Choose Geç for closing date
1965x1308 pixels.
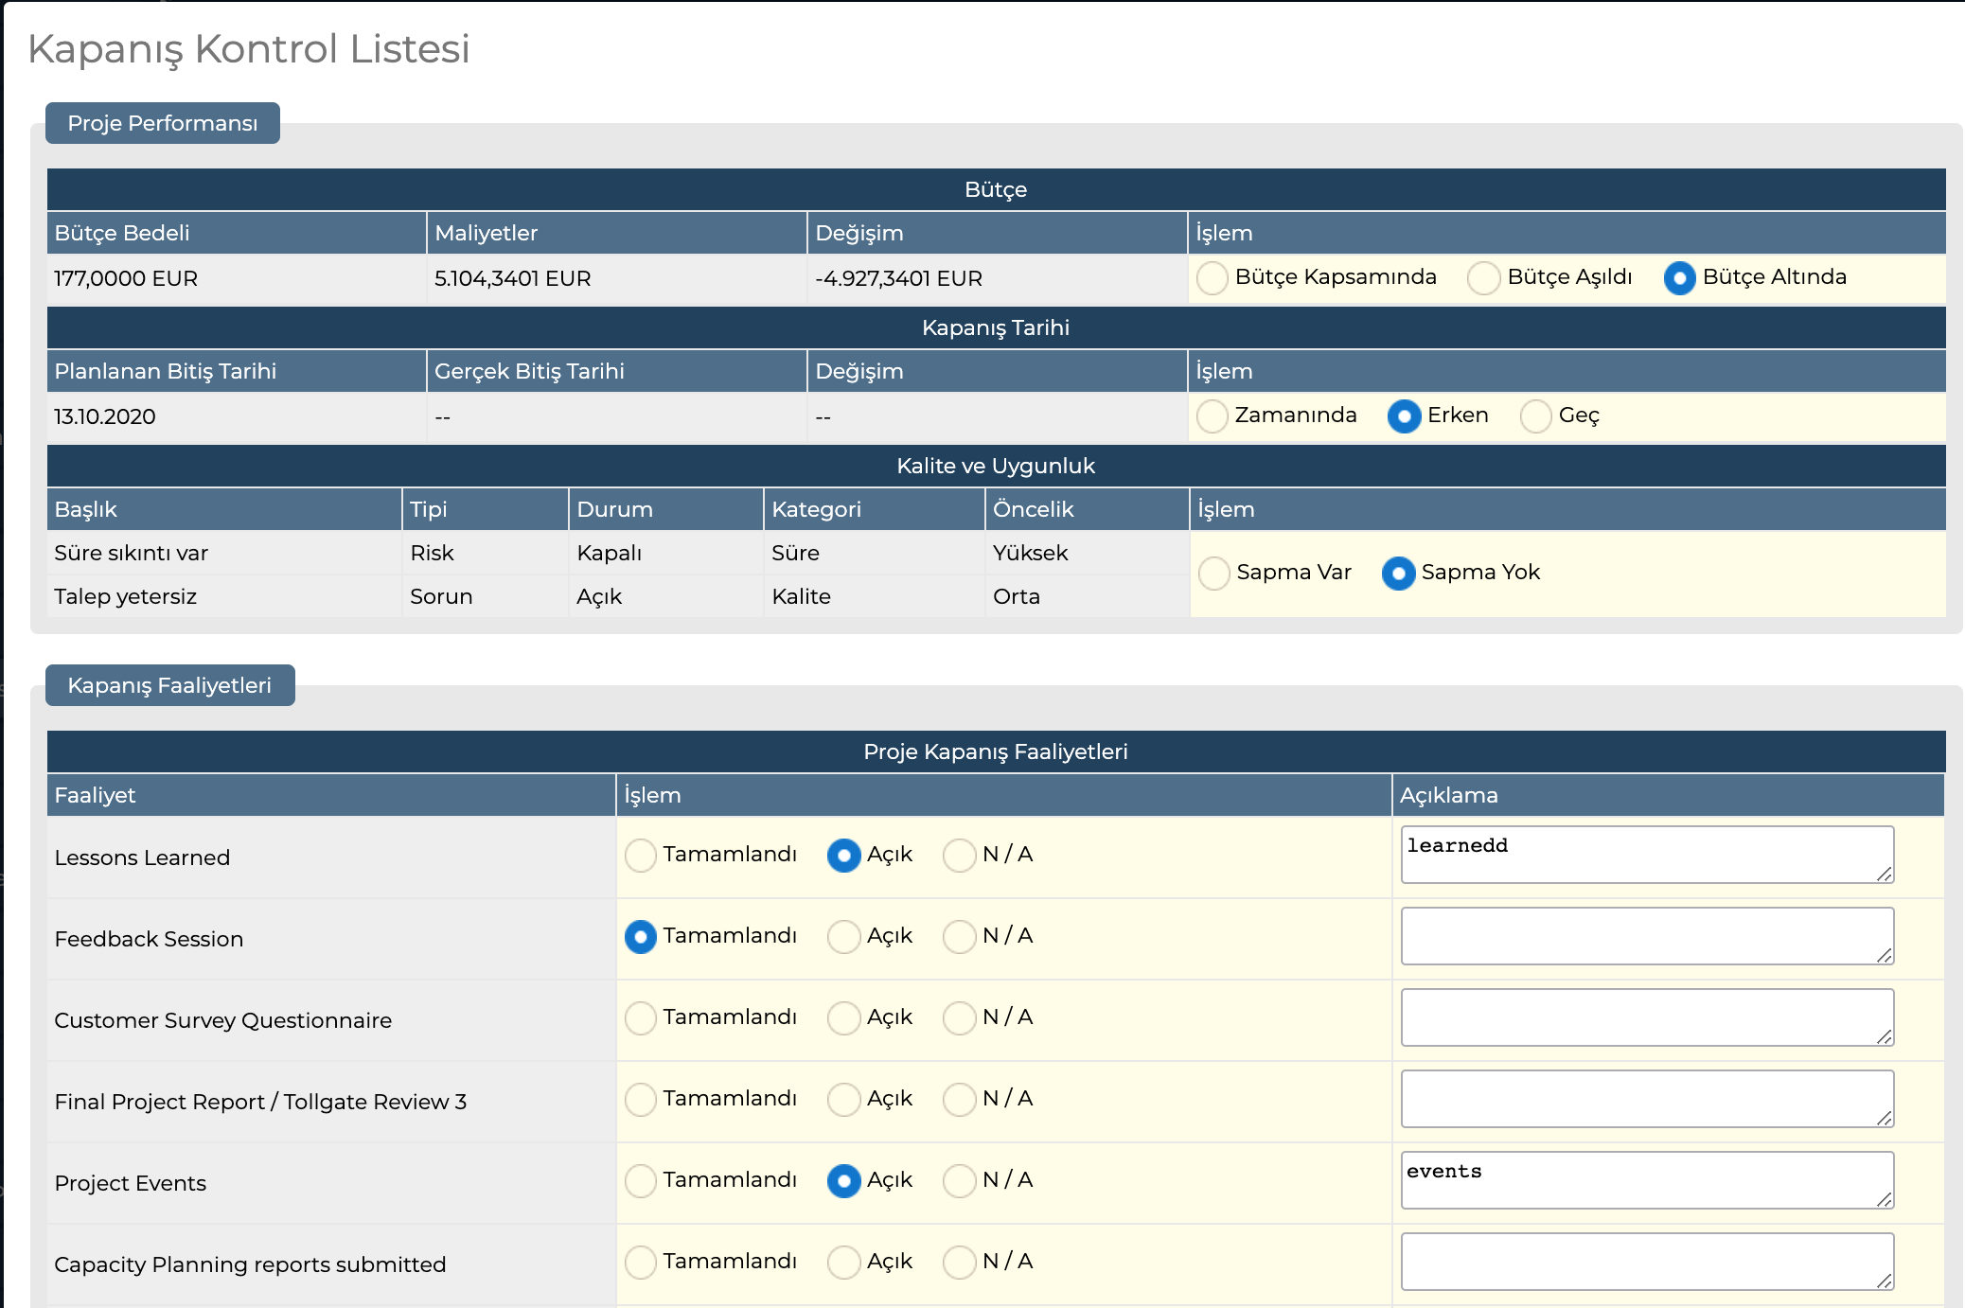pyautogui.click(x=1536, y=416)
